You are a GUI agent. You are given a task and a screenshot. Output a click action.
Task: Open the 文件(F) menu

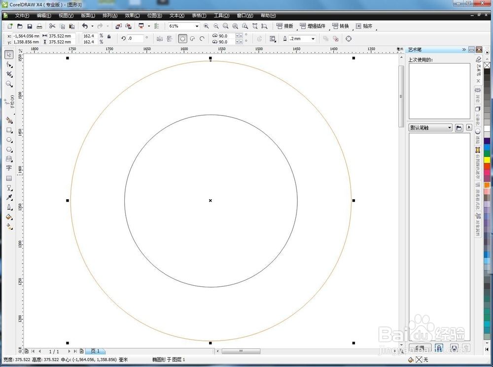point(22,16)
